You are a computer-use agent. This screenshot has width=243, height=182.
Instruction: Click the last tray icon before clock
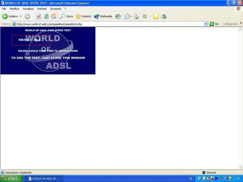230,178
